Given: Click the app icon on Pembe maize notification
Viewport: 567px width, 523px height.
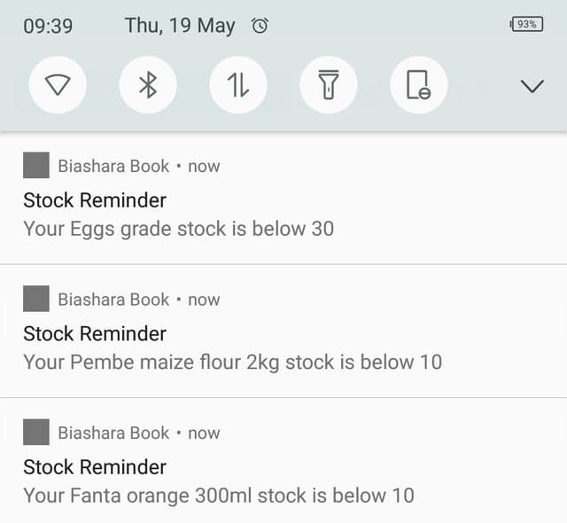Looking at the screenshot, I should pos(35,299).
